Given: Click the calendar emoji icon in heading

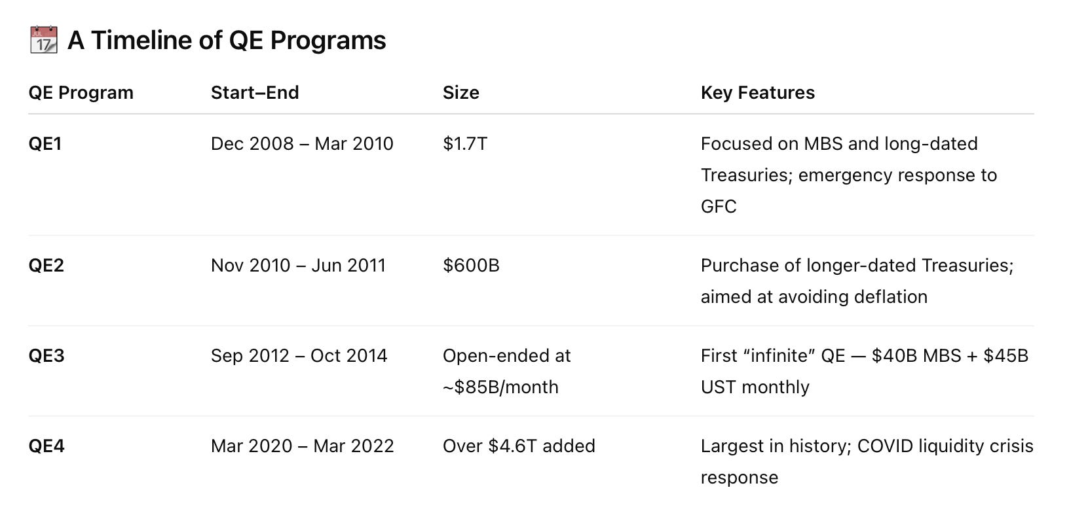Looking at the screenshot, I should coord(44,40).
